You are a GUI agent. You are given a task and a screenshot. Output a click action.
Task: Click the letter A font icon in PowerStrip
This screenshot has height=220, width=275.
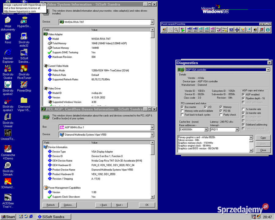point(249,30)
